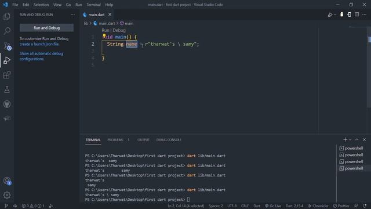Select the third powershell terminal

click(x=351, y=161)
